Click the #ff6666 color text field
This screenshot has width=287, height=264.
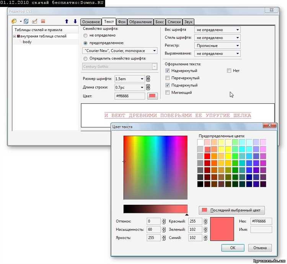pyautogui.click(x=130, y=96)
